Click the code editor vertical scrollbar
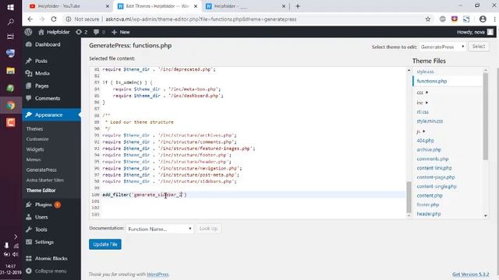 click(409, 197)
